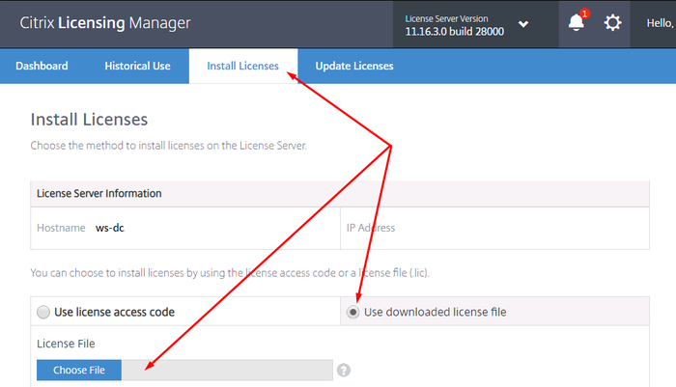Click the License File label

[x=66, y=344]
